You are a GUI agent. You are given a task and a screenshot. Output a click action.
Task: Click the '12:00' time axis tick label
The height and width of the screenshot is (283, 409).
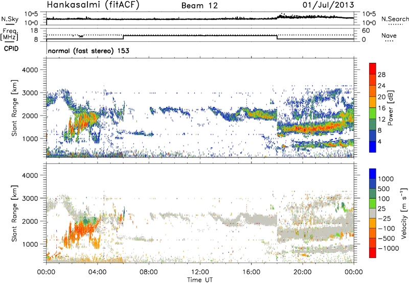click(x=200, y=272)
